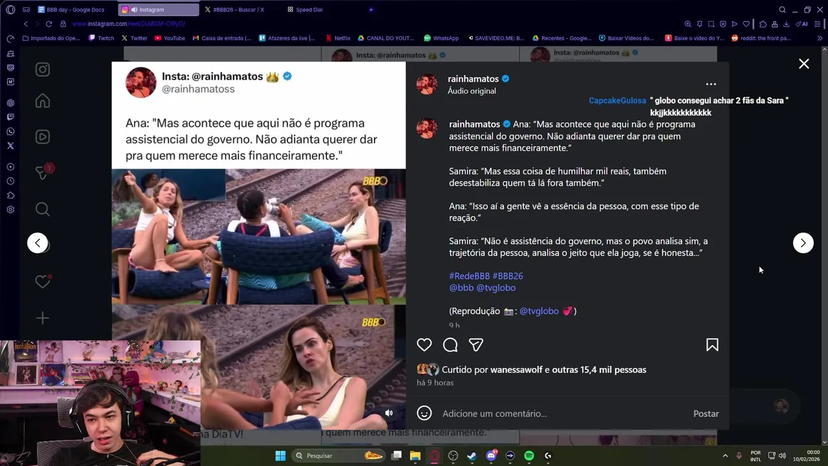The height and width of the screenshot is (466, 828).
Task: Open @tvglobo mention next to @bbb
Action: point(496,287)
